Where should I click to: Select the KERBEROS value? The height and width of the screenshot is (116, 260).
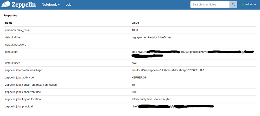click(139, 78)
